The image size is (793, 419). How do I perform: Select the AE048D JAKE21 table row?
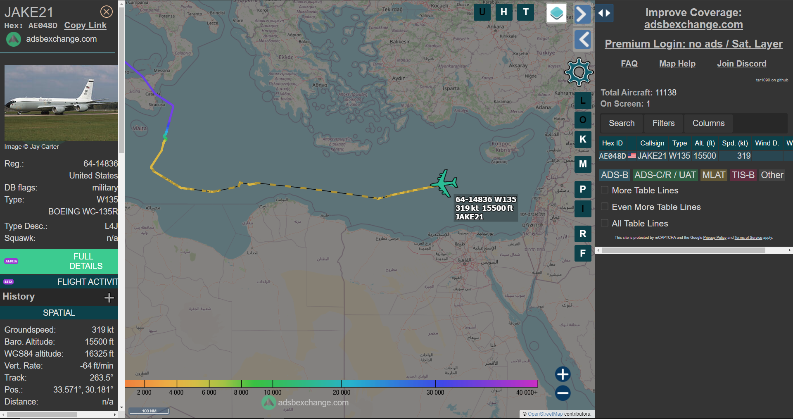(696, 156)
